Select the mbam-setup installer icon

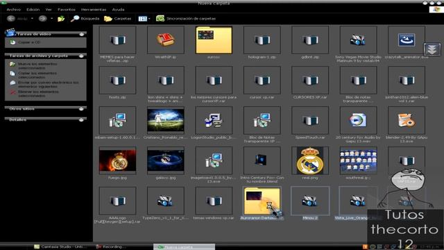pos(117,120)
